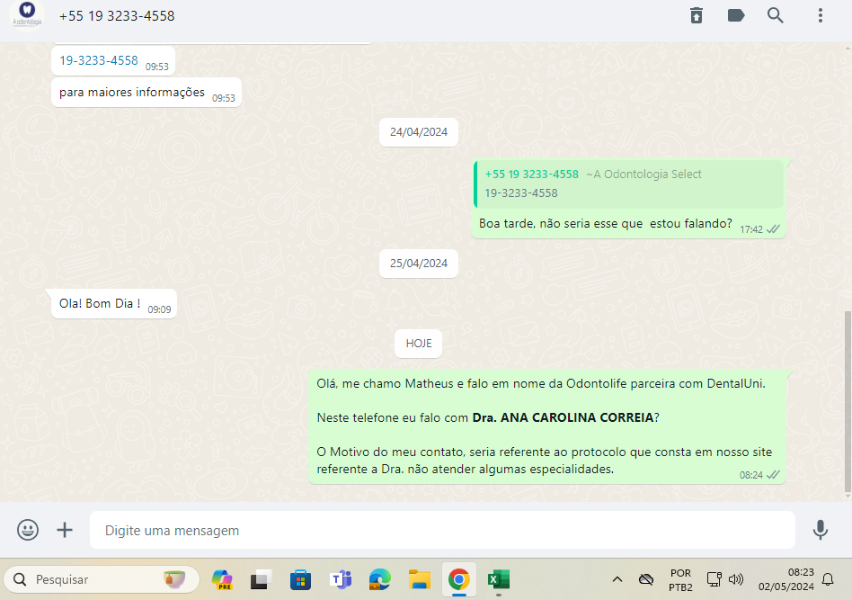This screenshot has width=852, height=600.
Task: Select the 'Ola! Bom Dia !' message
Action: coord(113,303)
